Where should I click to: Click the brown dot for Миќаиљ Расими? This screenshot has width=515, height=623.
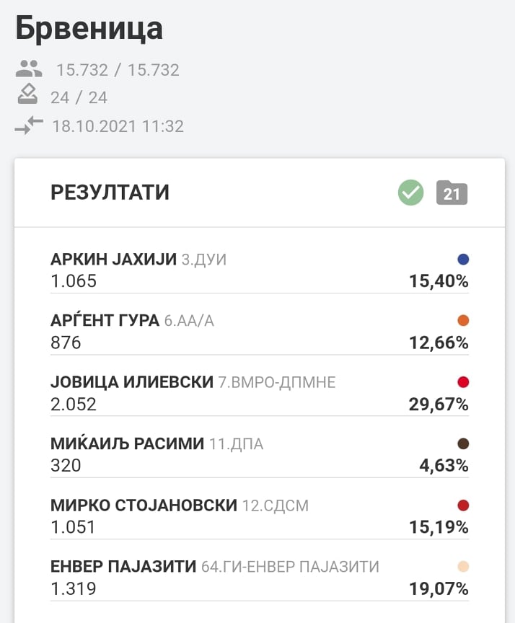click(x=463, y=443)
